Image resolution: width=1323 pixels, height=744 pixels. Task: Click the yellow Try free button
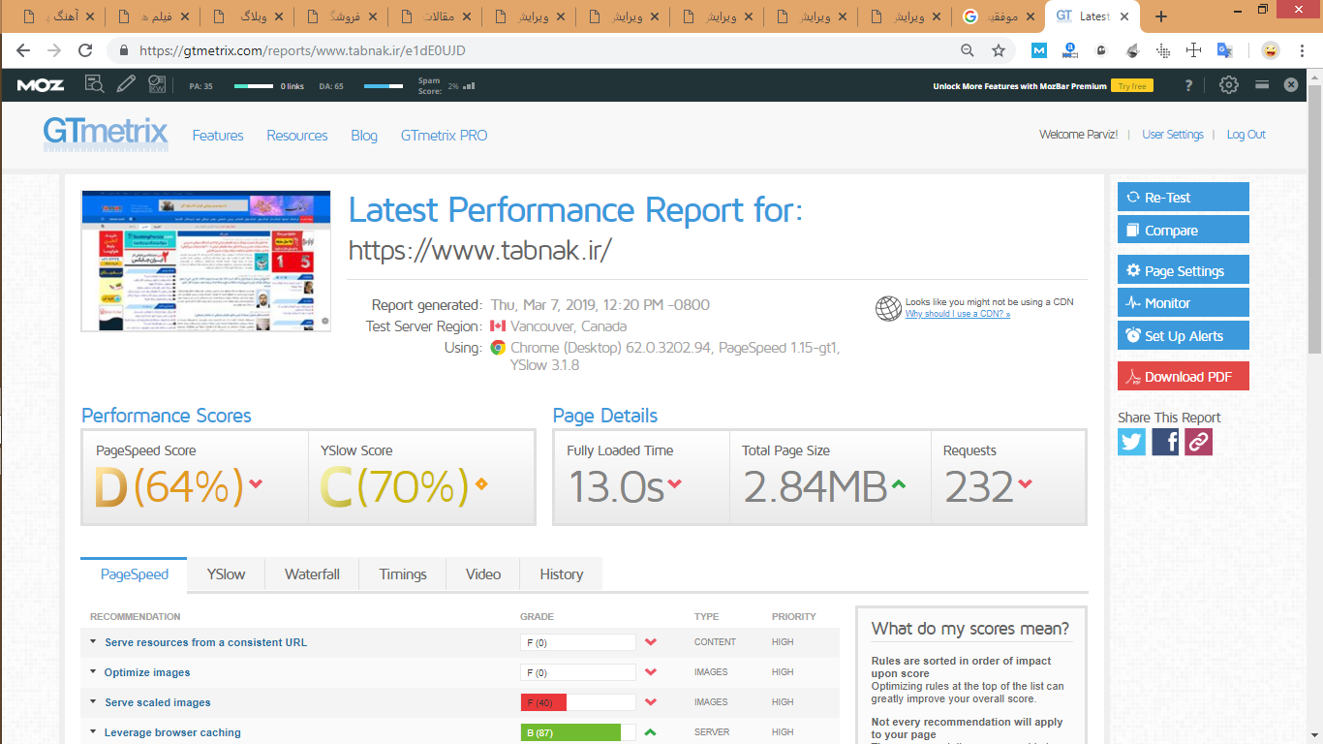(x=1131, y=85)
